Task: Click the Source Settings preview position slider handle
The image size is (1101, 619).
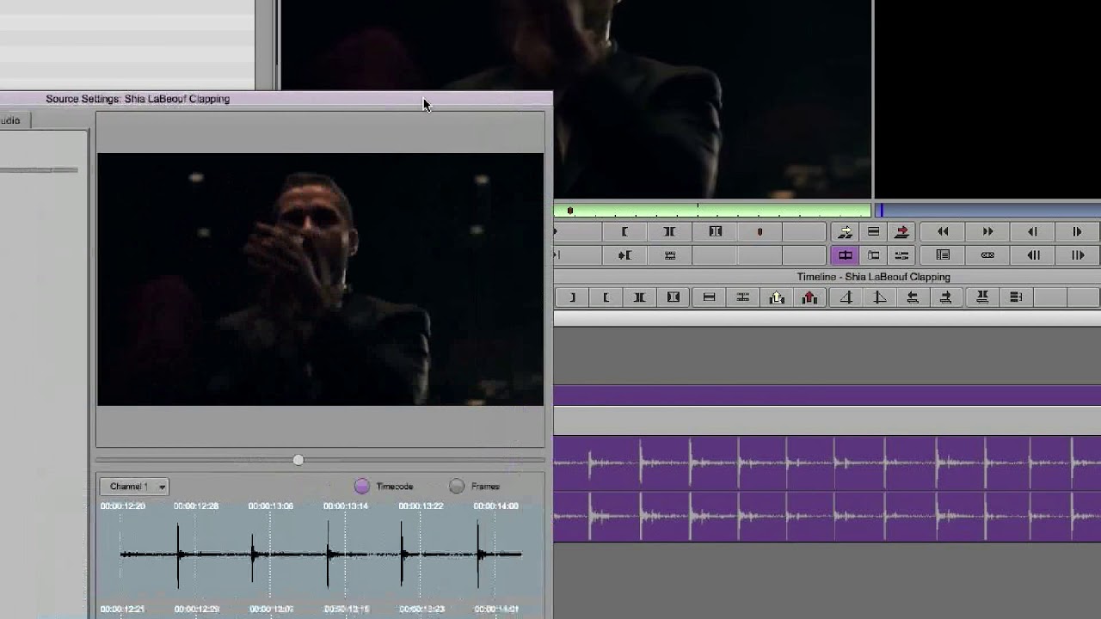Action: click(298, 460)
